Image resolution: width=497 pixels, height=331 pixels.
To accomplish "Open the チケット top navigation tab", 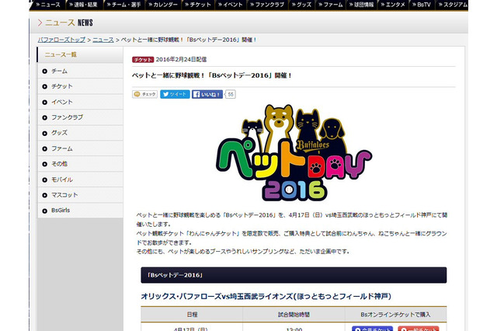I will [x=198, y=5].
